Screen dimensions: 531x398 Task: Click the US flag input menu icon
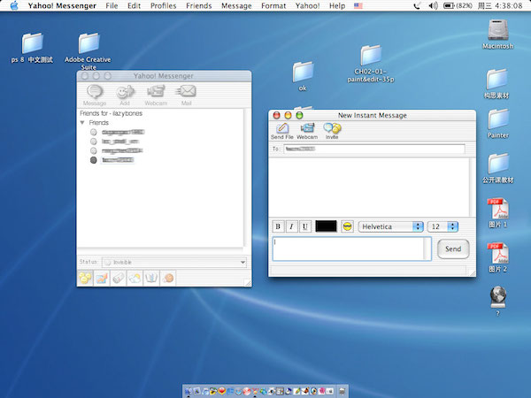click(x=358, y=6)
